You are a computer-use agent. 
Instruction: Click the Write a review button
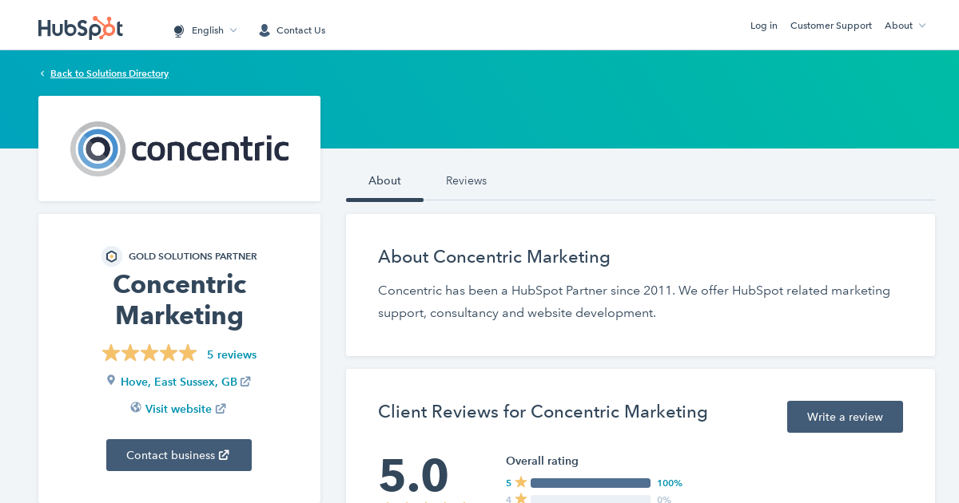pos(845,416)
